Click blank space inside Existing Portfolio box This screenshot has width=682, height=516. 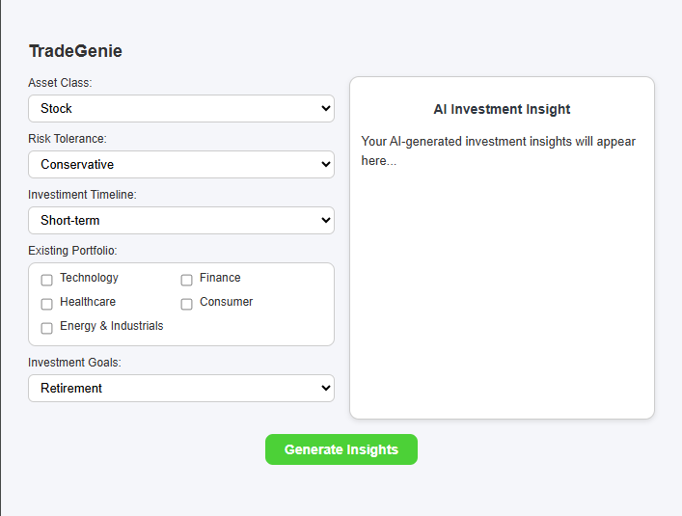coord(260,328)
